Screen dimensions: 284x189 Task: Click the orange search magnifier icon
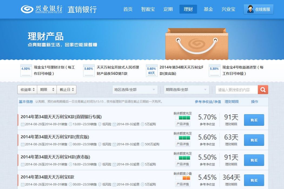[x=263, y=90]
